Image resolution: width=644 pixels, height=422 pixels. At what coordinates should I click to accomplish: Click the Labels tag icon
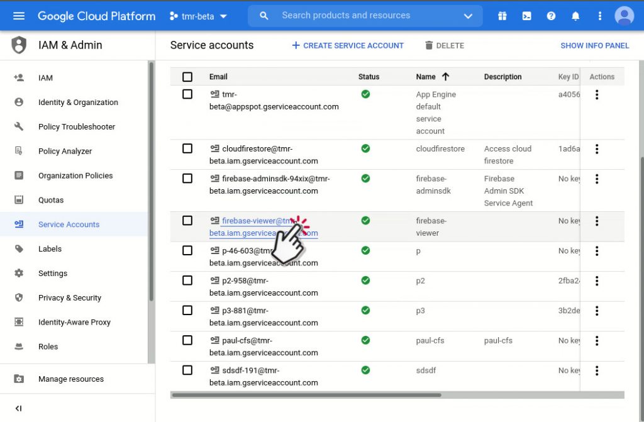coord(19,248)
